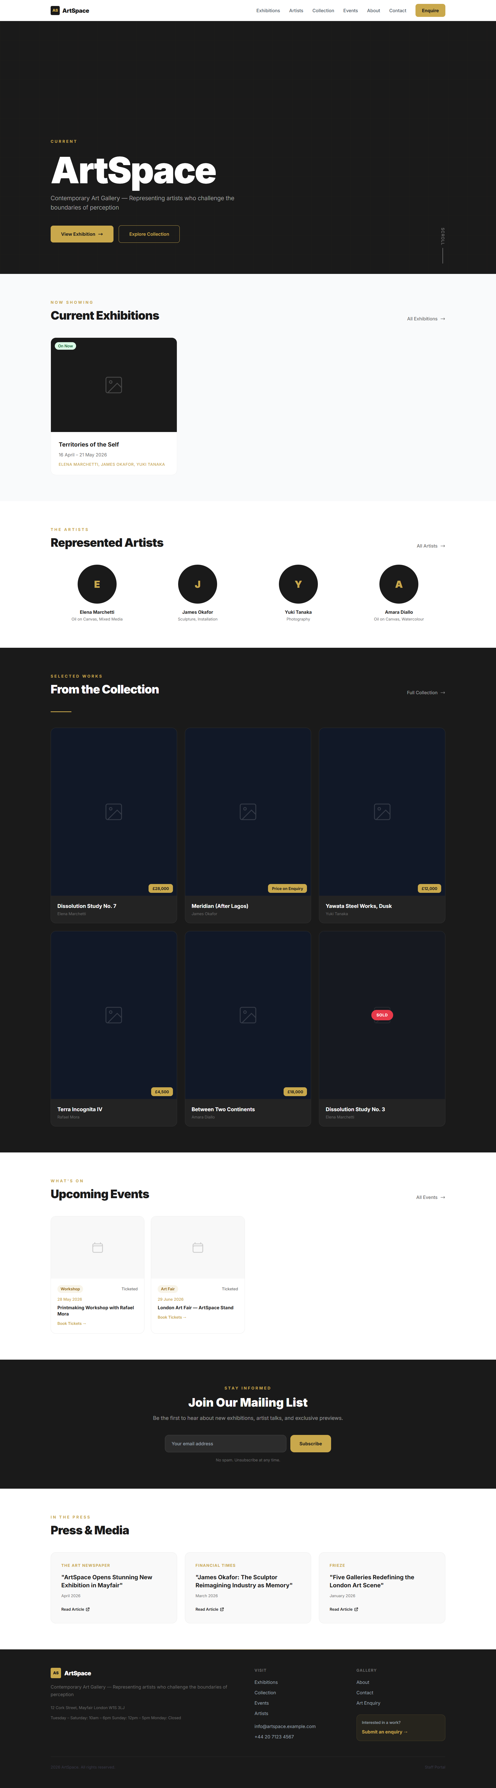This screenshot has width=496, height=1788.
Task: Book Tickets for the Printmaking Workshop
Action: [72, 1324]
